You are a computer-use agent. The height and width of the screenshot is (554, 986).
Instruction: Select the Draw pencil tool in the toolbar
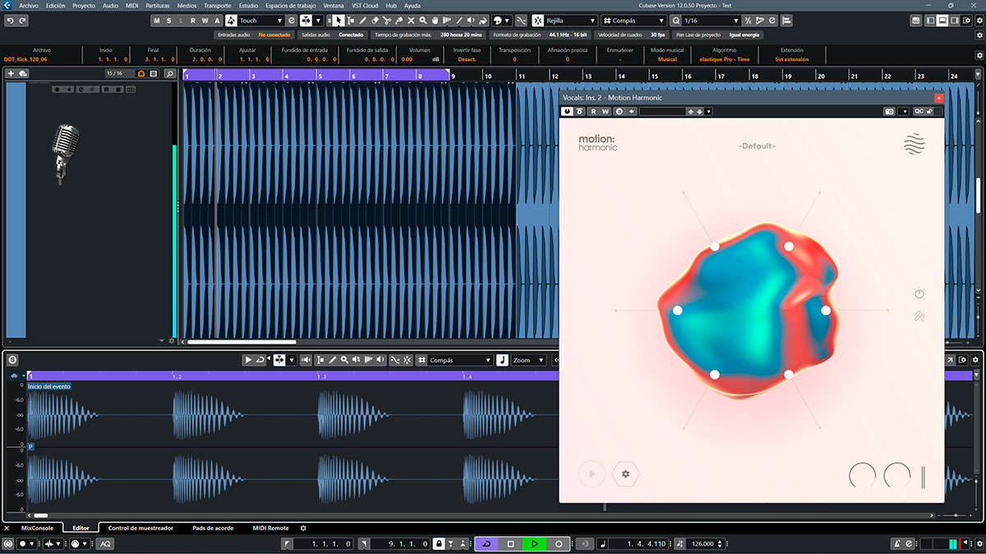coord(363,20)
